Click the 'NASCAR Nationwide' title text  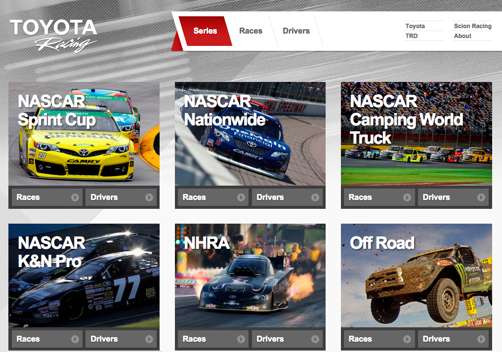pos(225,111)
